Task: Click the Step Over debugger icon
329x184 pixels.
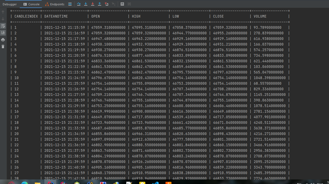Action: pos(79,4)
